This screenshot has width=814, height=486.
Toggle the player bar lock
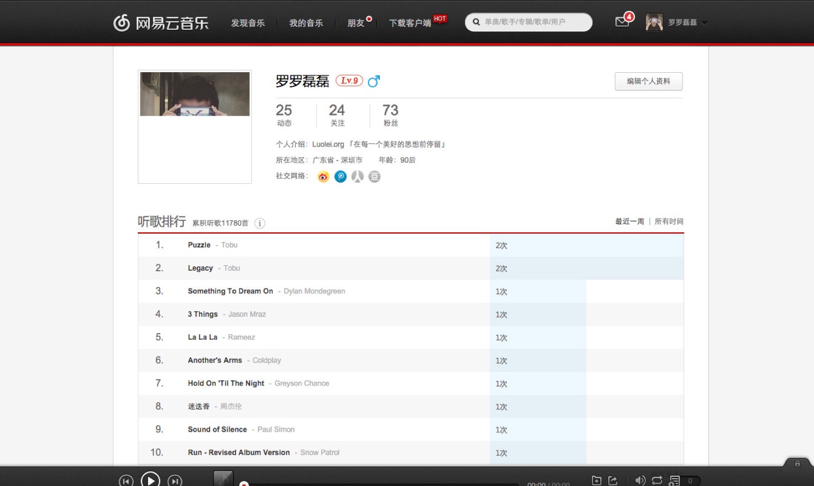click(x=797, y=463)
